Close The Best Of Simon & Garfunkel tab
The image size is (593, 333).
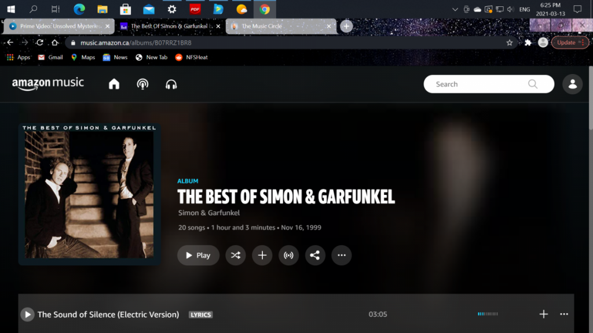218,26
